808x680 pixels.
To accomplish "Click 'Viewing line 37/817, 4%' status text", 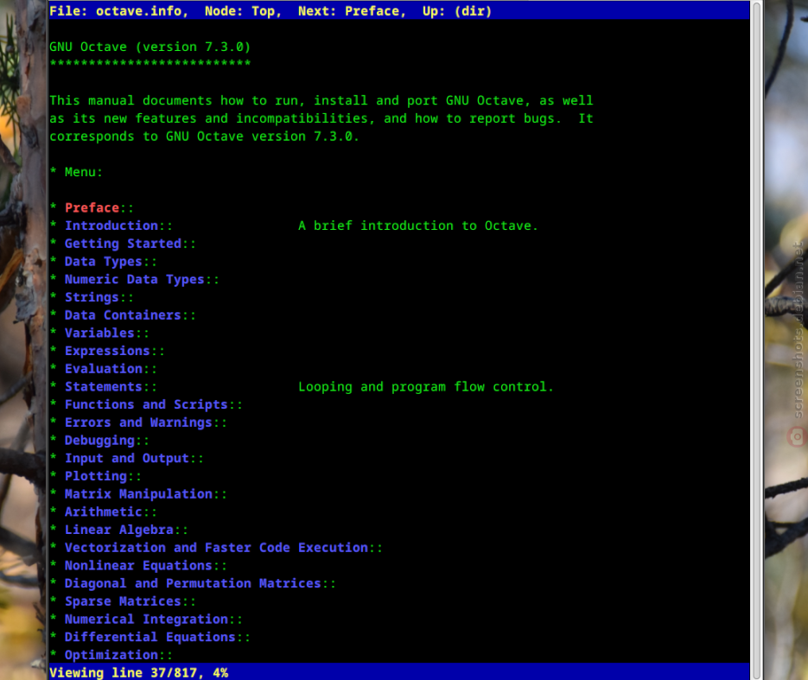I will [x=138, y=673].
